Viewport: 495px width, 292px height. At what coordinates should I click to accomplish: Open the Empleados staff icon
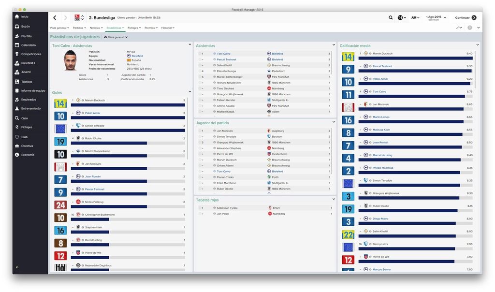point(17,100)
